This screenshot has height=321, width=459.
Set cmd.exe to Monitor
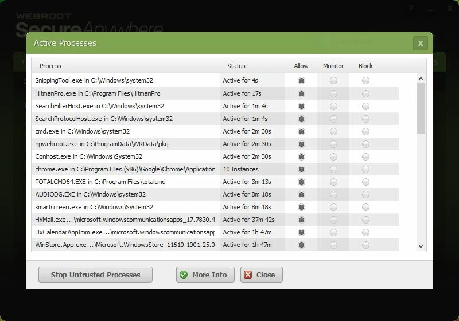[333, 131]
